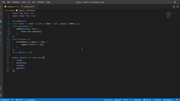Select the index.js editor tab
This screenshot has height=101, width=180.
[10, 7]
